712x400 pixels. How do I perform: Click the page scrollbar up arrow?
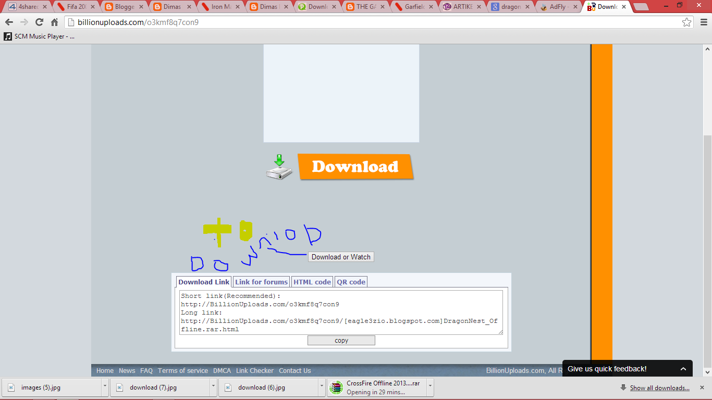click(707, 48)
